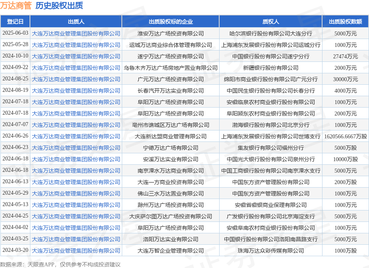Click the 万达商管 title text
The height and width of the screenshot is (268, 369).
click(x=16, y=6)
